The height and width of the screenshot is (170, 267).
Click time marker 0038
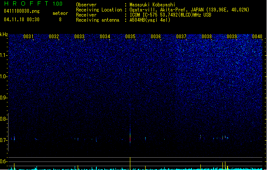tap(207, 36)
